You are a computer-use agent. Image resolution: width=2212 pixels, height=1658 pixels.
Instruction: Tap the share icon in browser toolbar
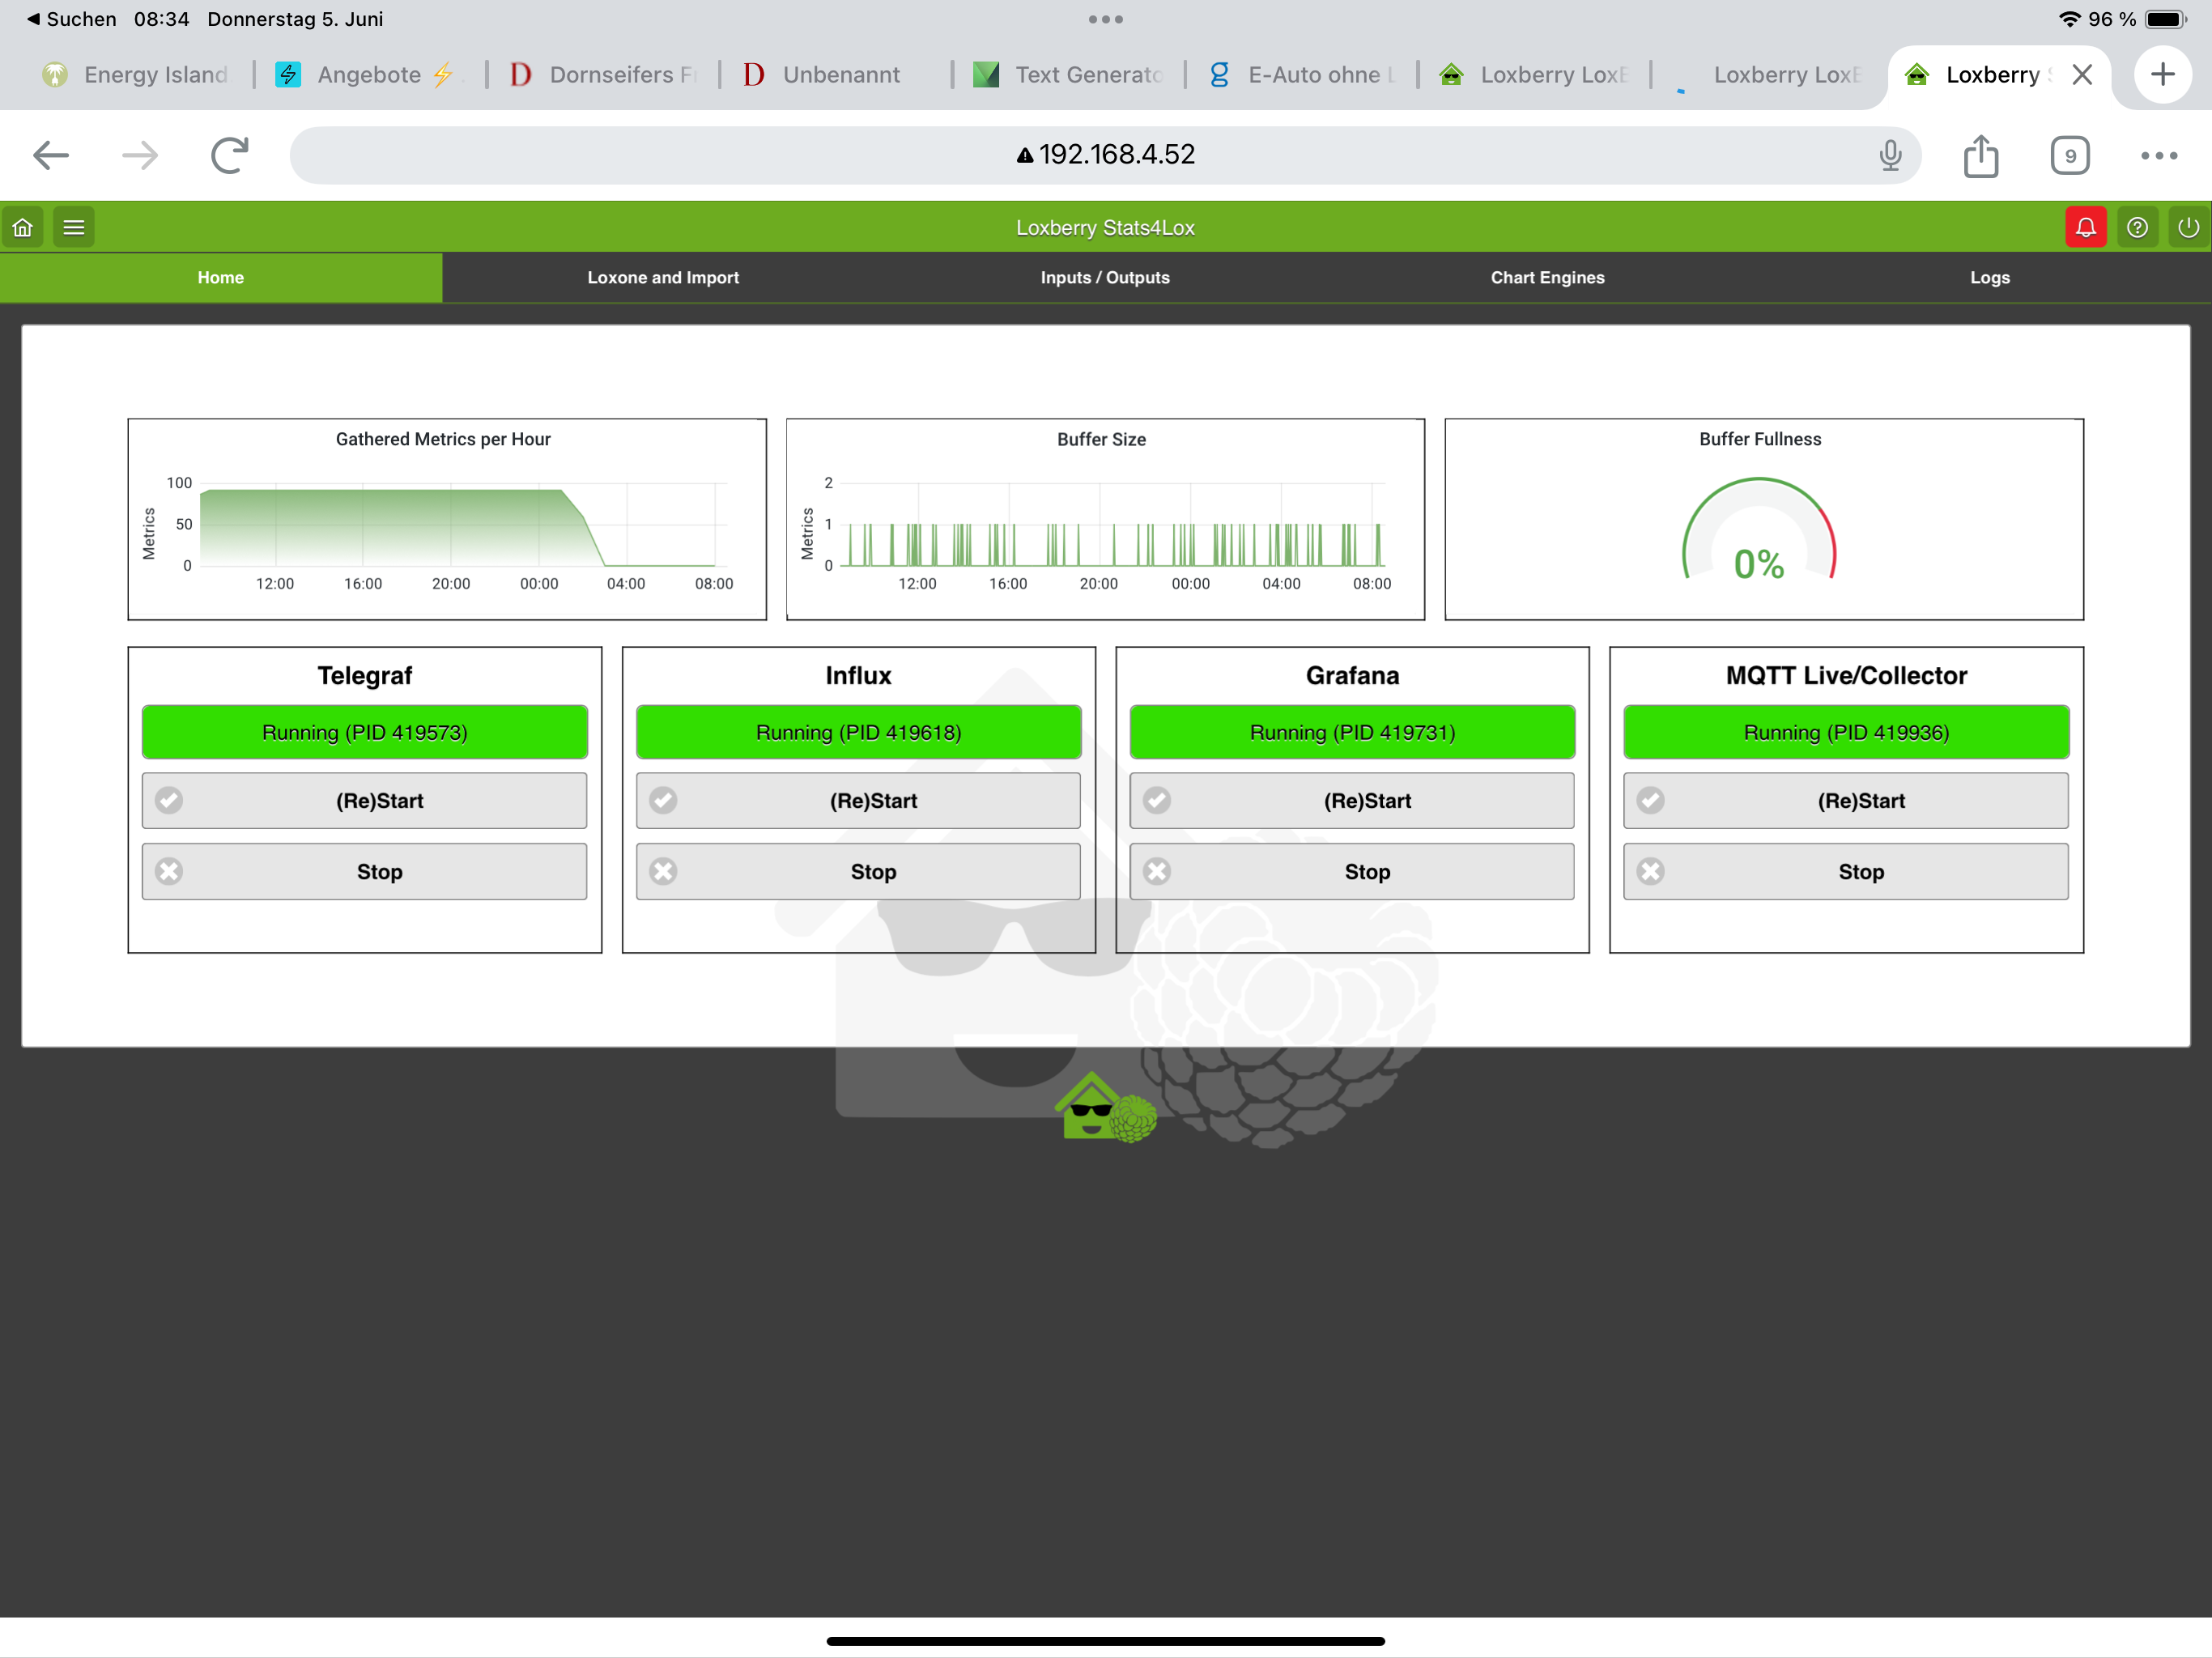tap(1980, 155)
